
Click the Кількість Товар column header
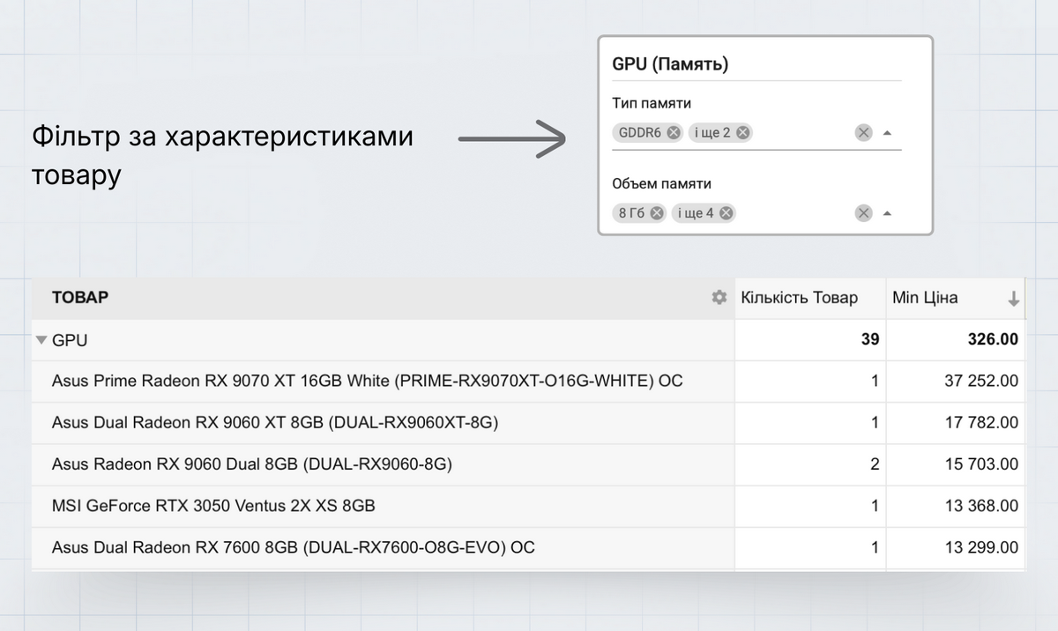pyautogui.click(x=799, y=298)
